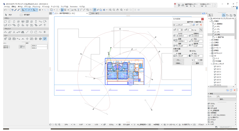Open the Publisher Sets in Navigator

[235, 15]
